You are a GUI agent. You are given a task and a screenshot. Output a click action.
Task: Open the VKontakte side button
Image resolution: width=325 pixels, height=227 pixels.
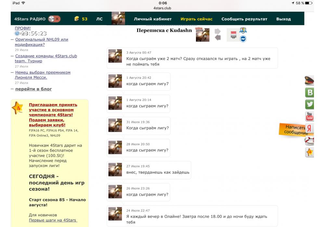[309, 92]
